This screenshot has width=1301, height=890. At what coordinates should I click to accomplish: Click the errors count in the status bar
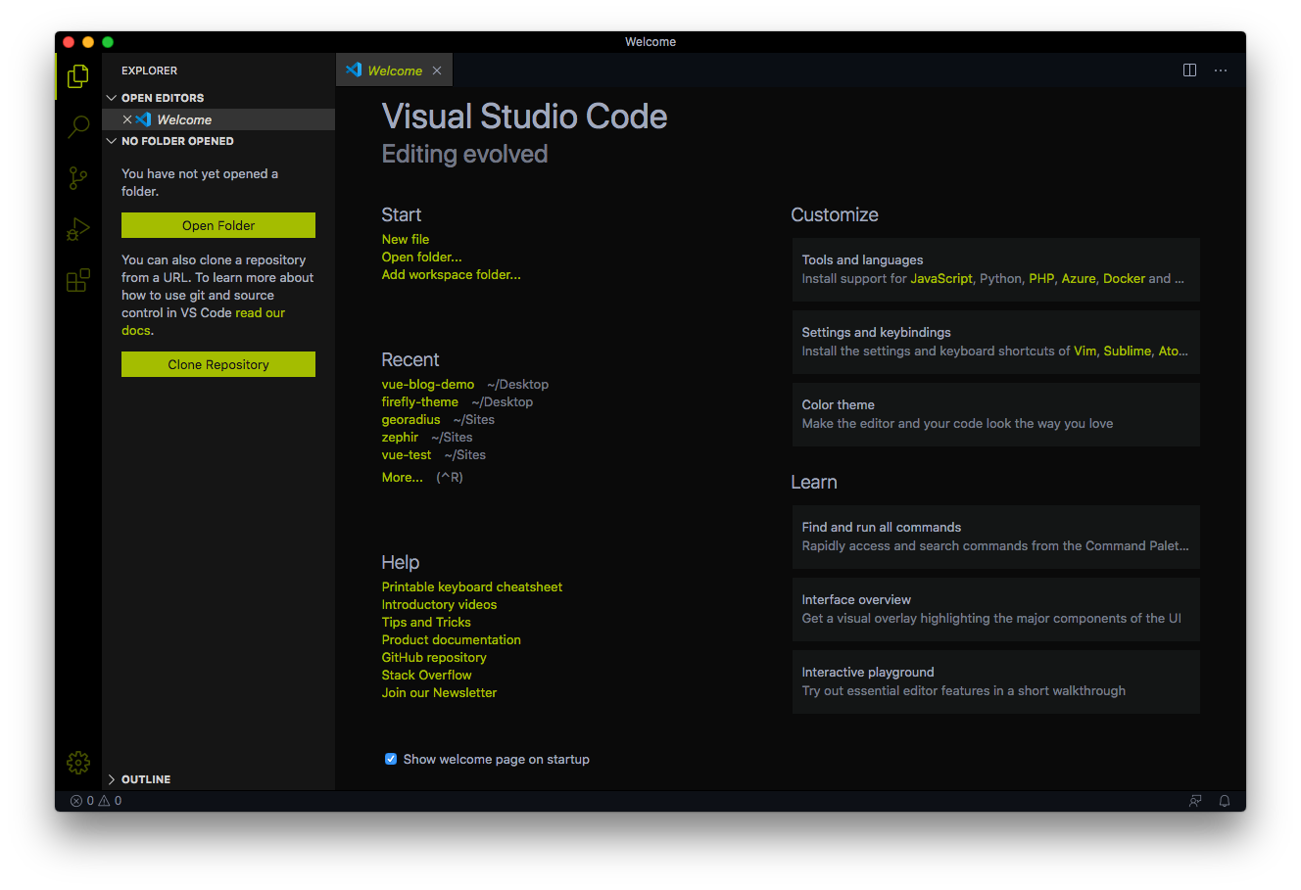pyautogui.click(x=83, y=800)
